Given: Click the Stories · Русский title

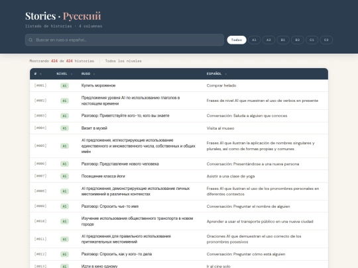Looking at the screenshot, I should (x=63, y=16).
